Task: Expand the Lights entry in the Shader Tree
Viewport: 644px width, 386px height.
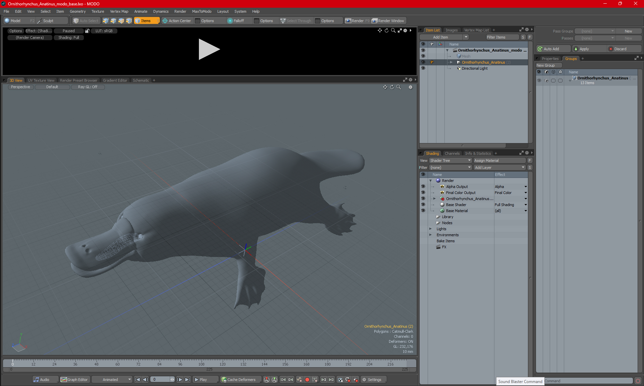Action: click(430, 229)
